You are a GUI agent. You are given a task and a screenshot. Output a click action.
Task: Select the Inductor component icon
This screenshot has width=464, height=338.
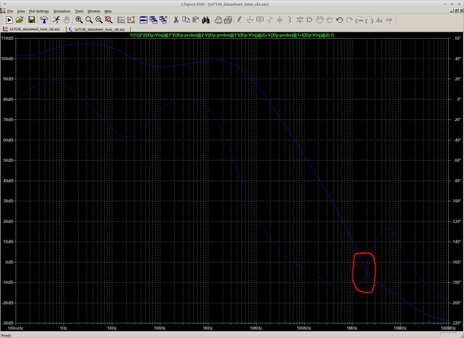coord(290,20)
